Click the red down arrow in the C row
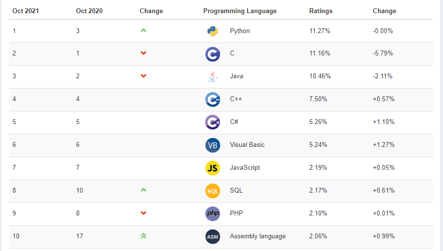The height and width of the screenshot is (251, 443). point(143,53)
